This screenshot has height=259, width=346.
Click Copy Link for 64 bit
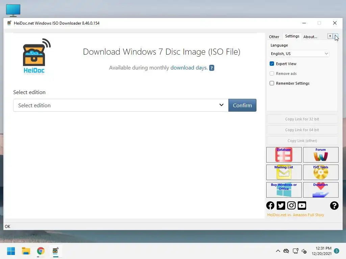[x=302, y=130]
